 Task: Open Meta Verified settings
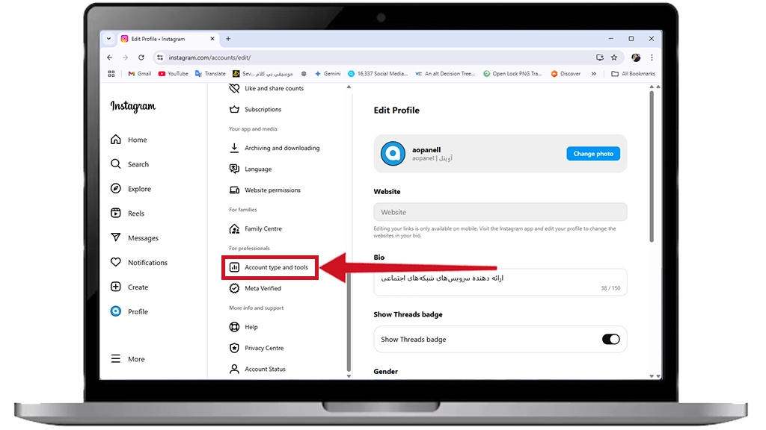coord(256,288)
